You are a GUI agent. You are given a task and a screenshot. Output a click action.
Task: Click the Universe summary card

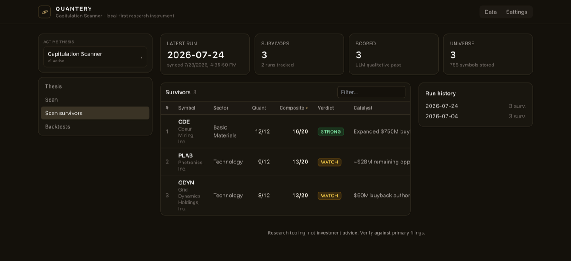pos(488,54)
